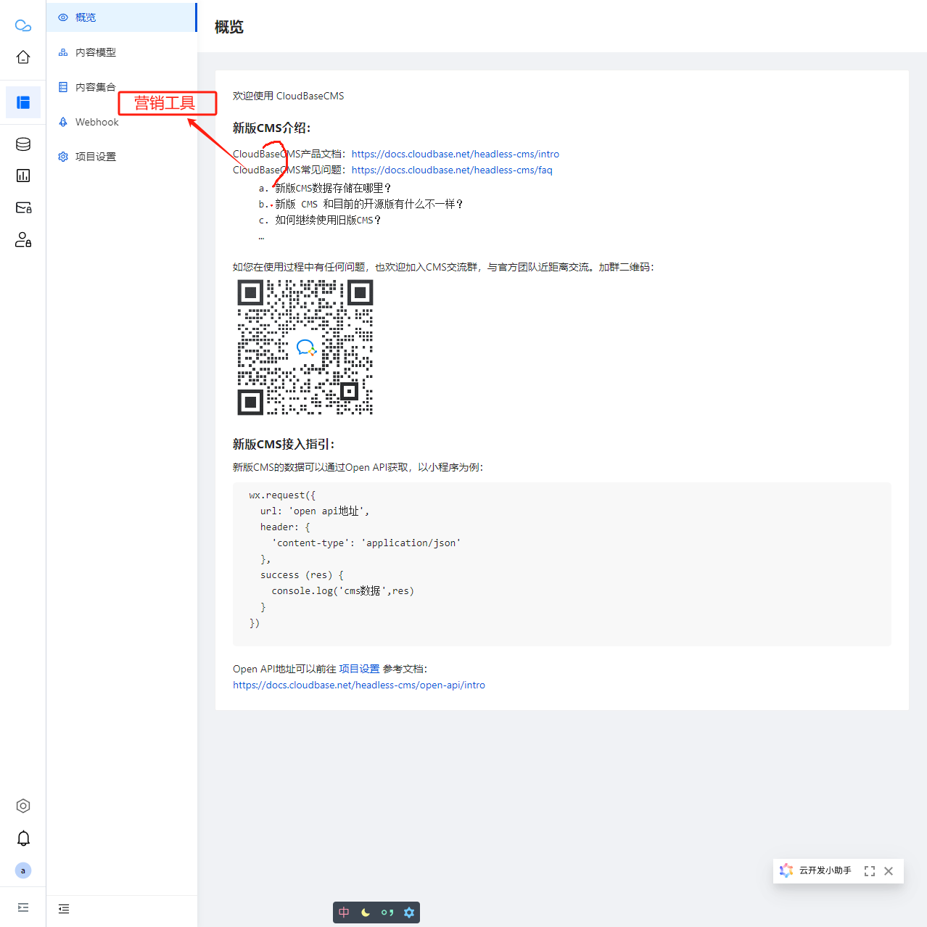Toggle punctuation mode in IME bar

[387, 912]
